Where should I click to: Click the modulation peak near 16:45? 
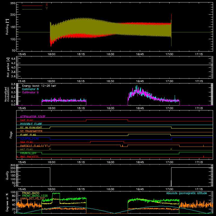pyautogui.click(x=137, y=88)
